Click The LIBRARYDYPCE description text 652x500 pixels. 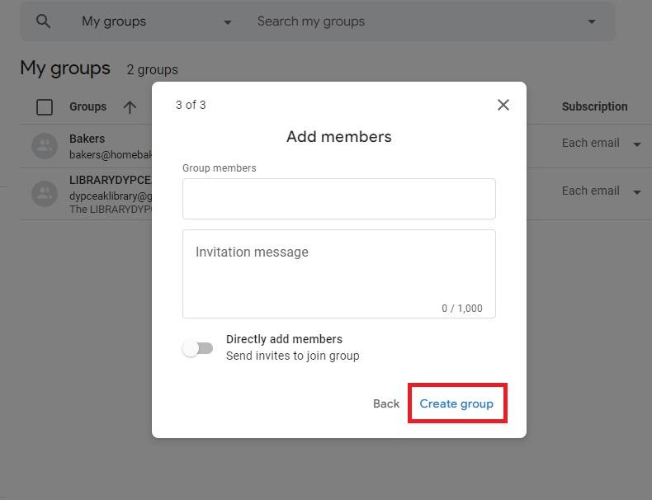click(111, 209)
